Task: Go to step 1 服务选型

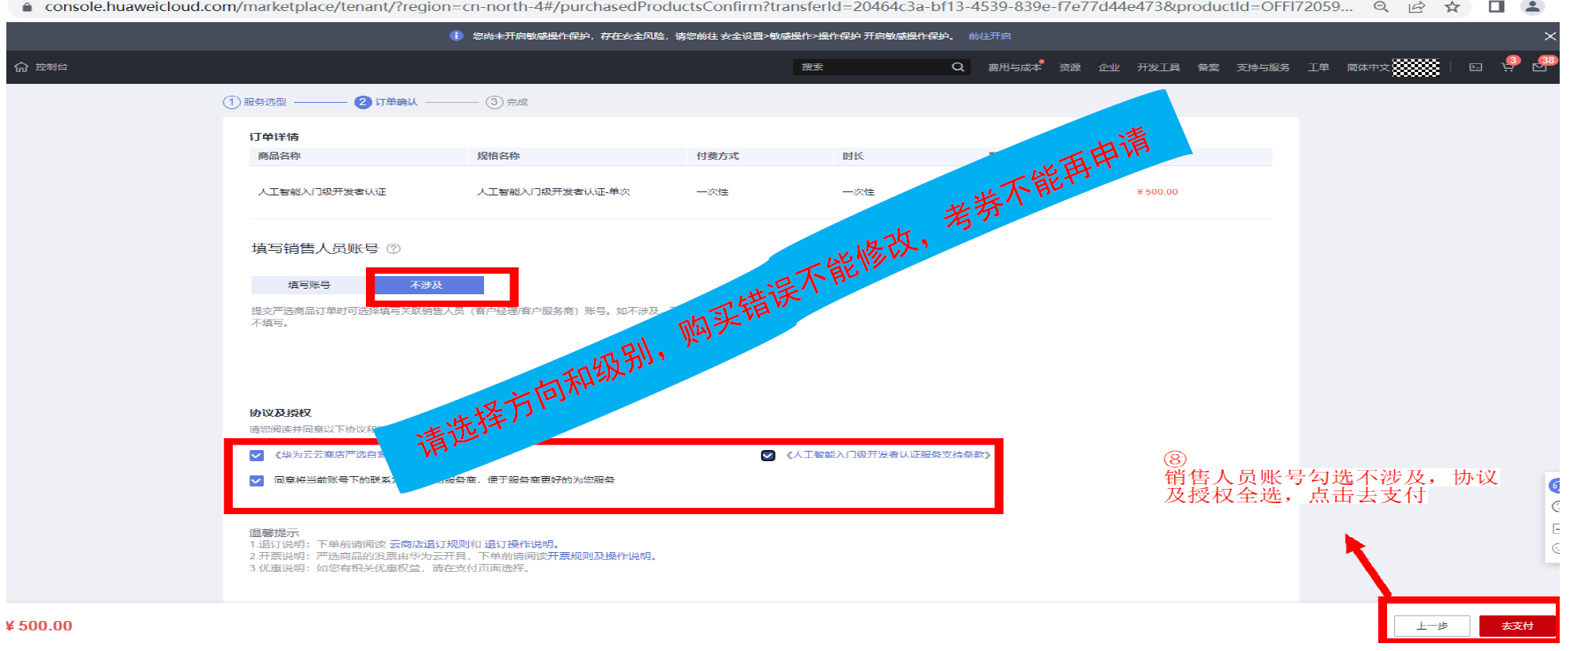Action: click(x=256, y=102)
